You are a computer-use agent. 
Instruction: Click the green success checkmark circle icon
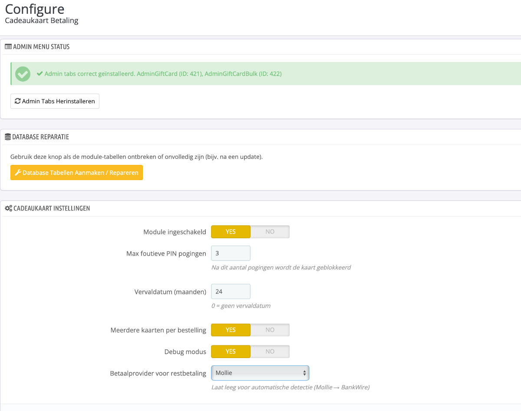tap(23, 74)
